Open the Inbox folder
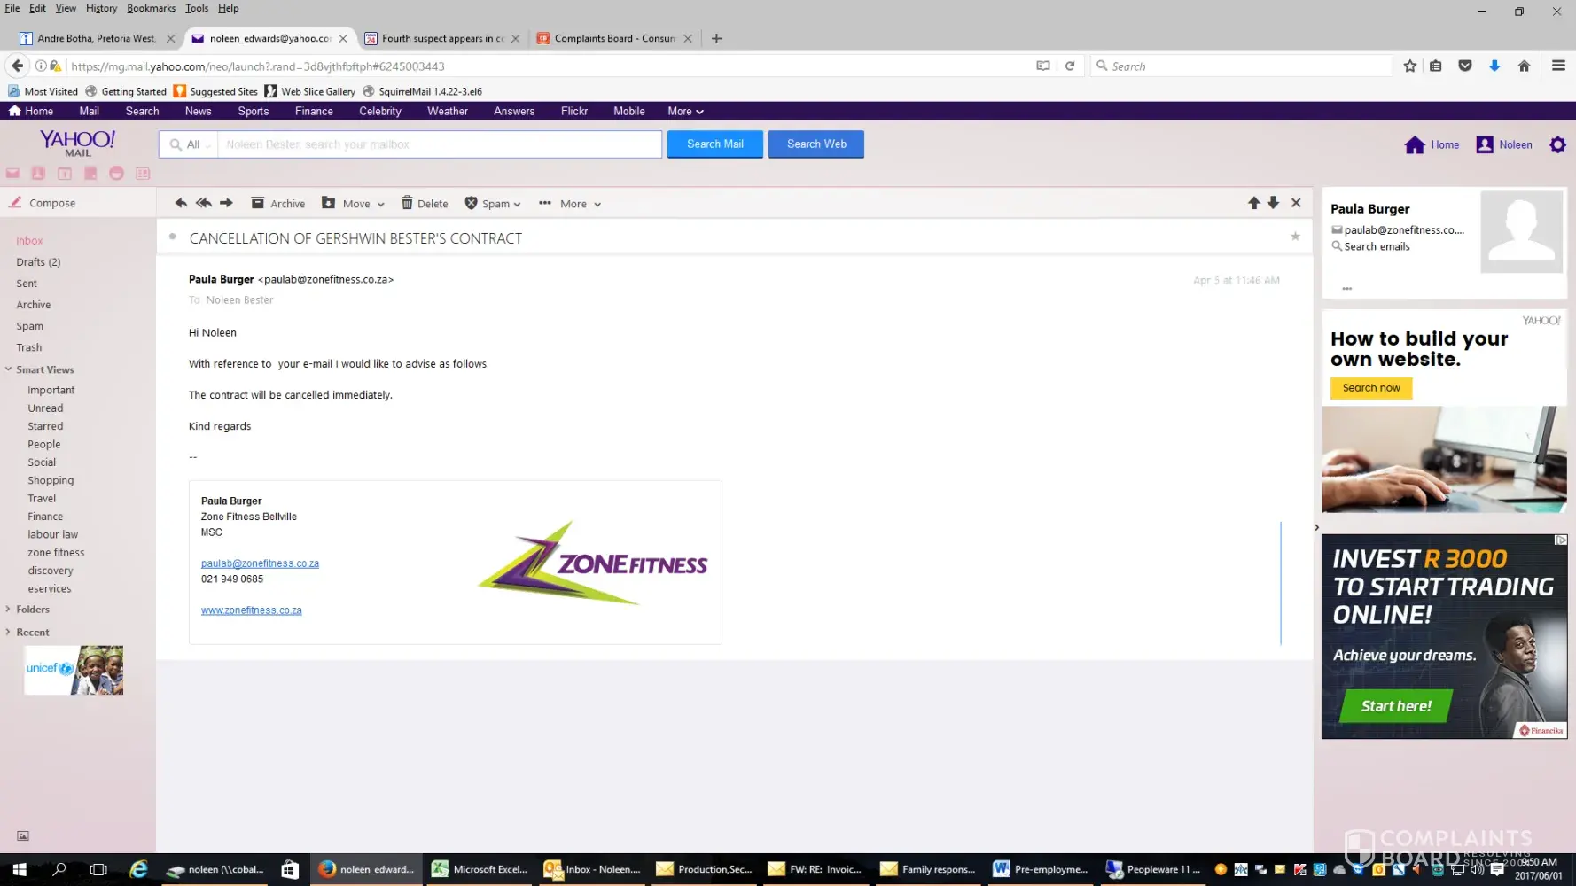 29,241
